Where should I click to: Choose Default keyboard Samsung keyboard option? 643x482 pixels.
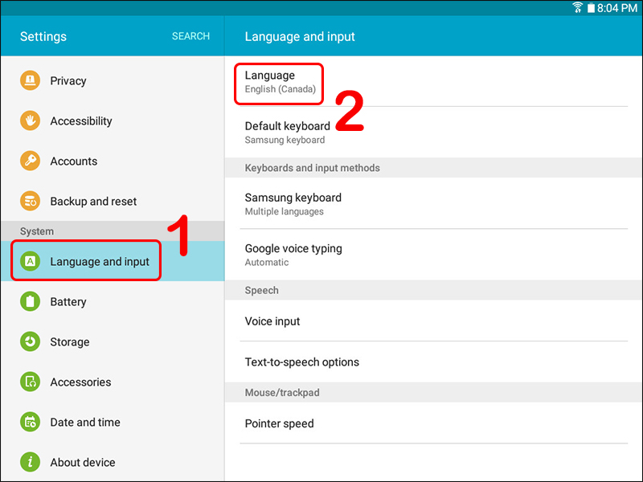[x=434, y=132]
